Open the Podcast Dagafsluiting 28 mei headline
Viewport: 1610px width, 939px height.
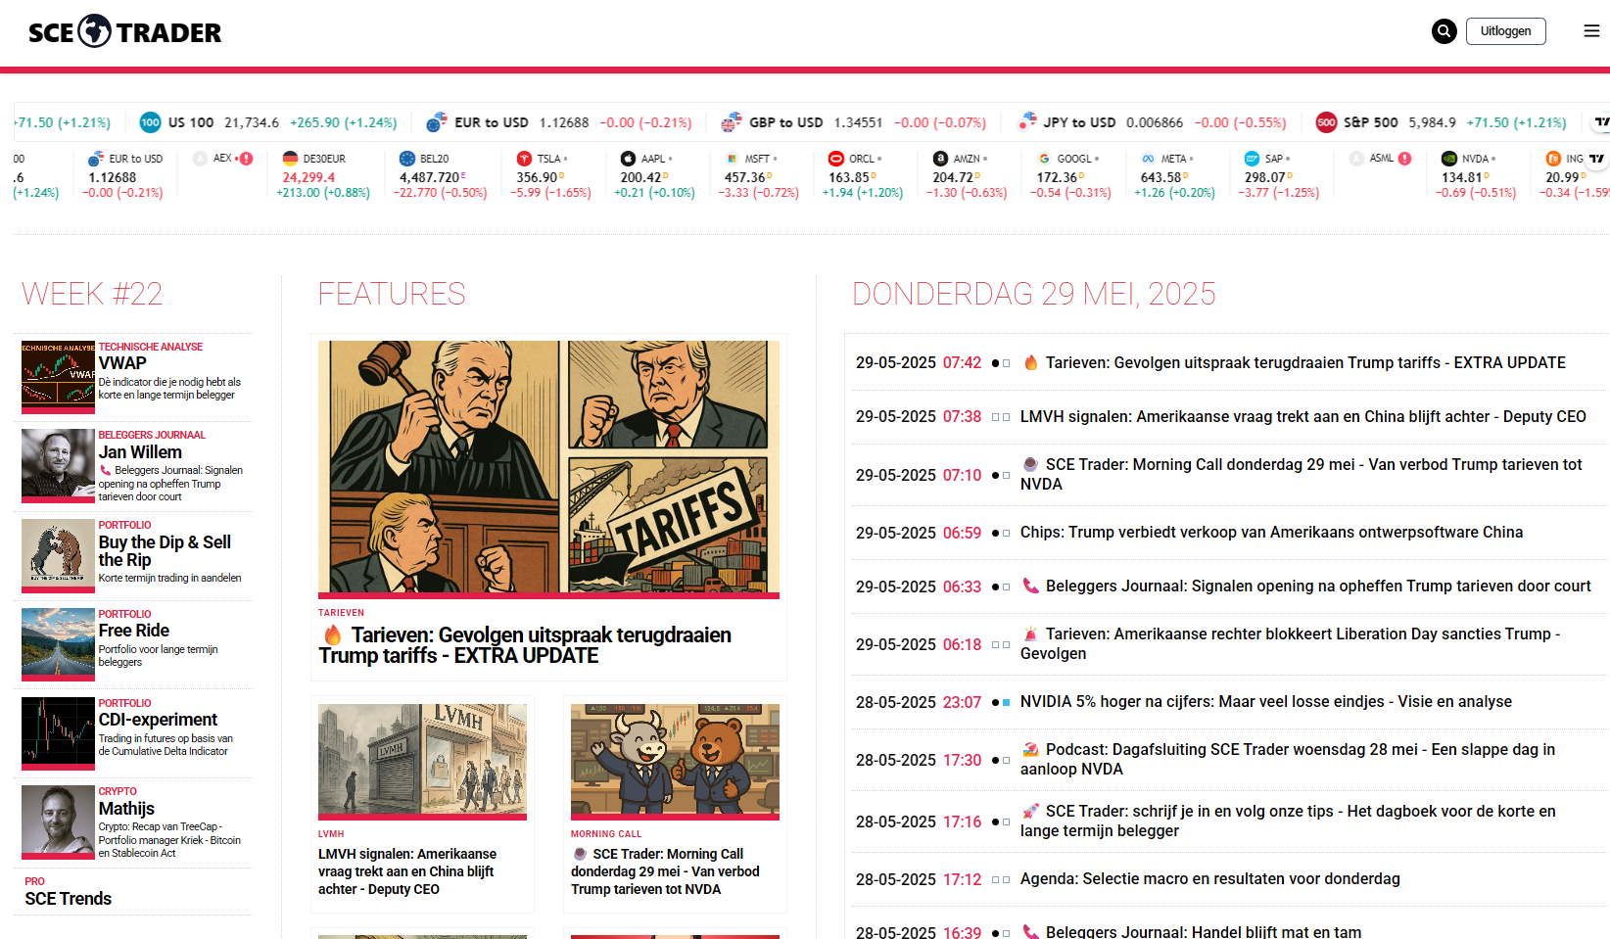click(1288, 759)
